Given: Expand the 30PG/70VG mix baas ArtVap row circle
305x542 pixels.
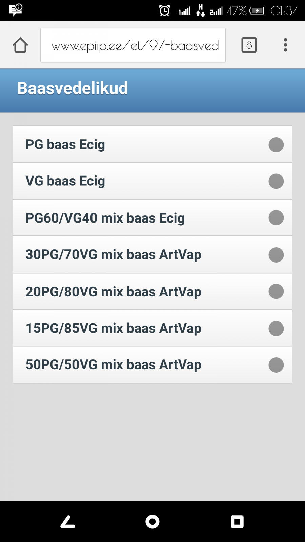Looking at the screenshot, I should click(276, 255).
